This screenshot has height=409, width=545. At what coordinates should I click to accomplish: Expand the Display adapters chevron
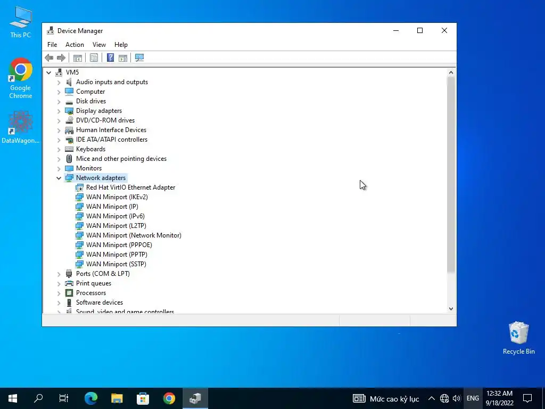click(59, 111)
